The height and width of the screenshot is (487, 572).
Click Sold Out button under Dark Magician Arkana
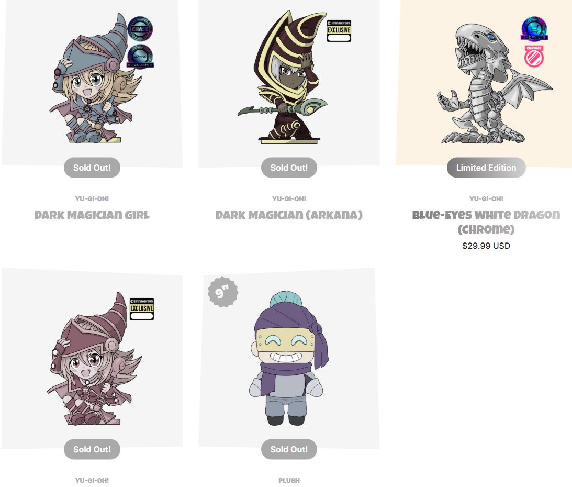point(289,168)
